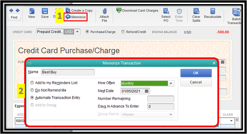The height and width of the screenshot is (134, 247).
Task: Choose Do Not Remind Me
Action: (x=32, y=90)
